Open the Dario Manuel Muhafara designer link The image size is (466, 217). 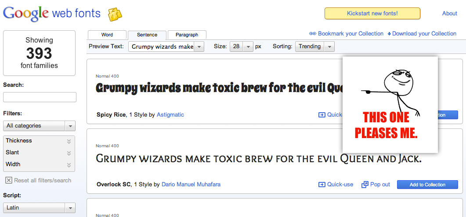191,185
